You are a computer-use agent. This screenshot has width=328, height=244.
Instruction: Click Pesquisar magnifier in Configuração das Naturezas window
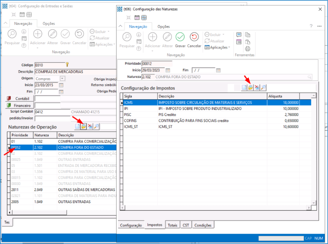pos(127,37)
